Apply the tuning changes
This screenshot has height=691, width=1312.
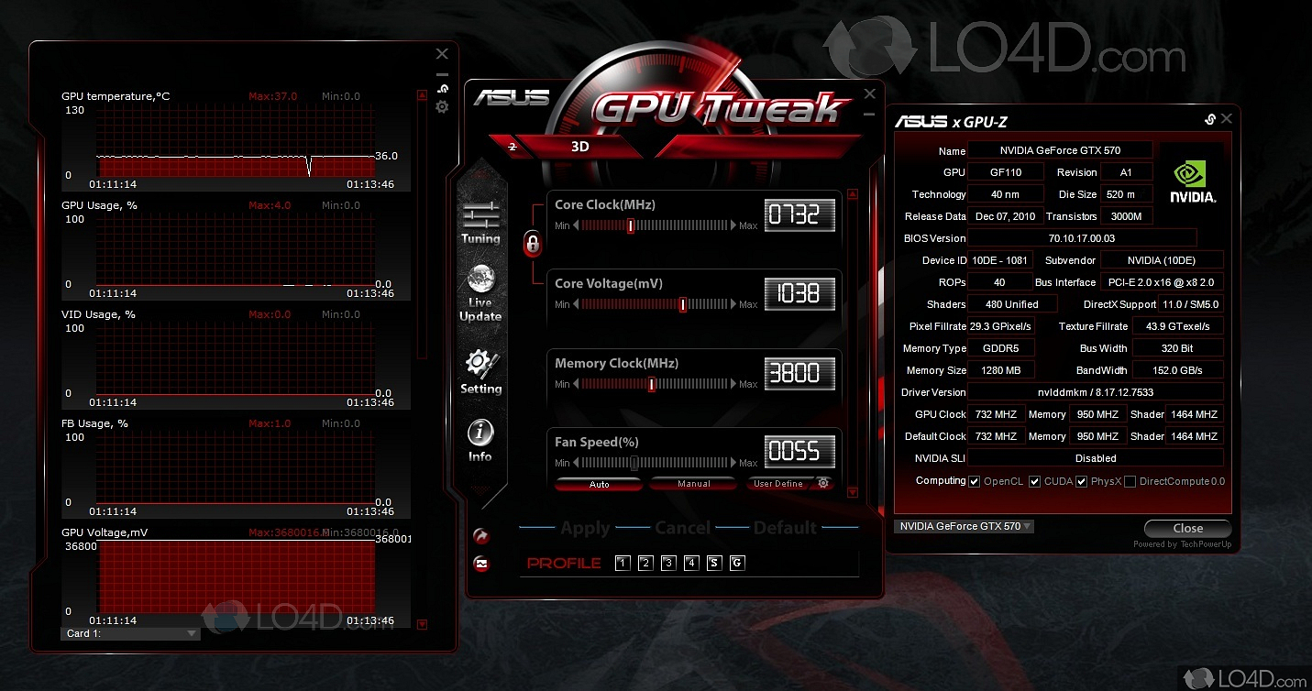coord(585,528)
